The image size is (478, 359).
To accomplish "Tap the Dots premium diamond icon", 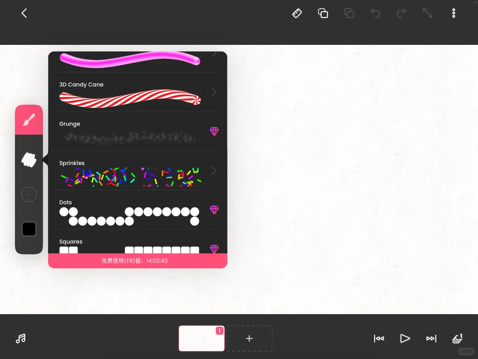I will pos(214,210).
